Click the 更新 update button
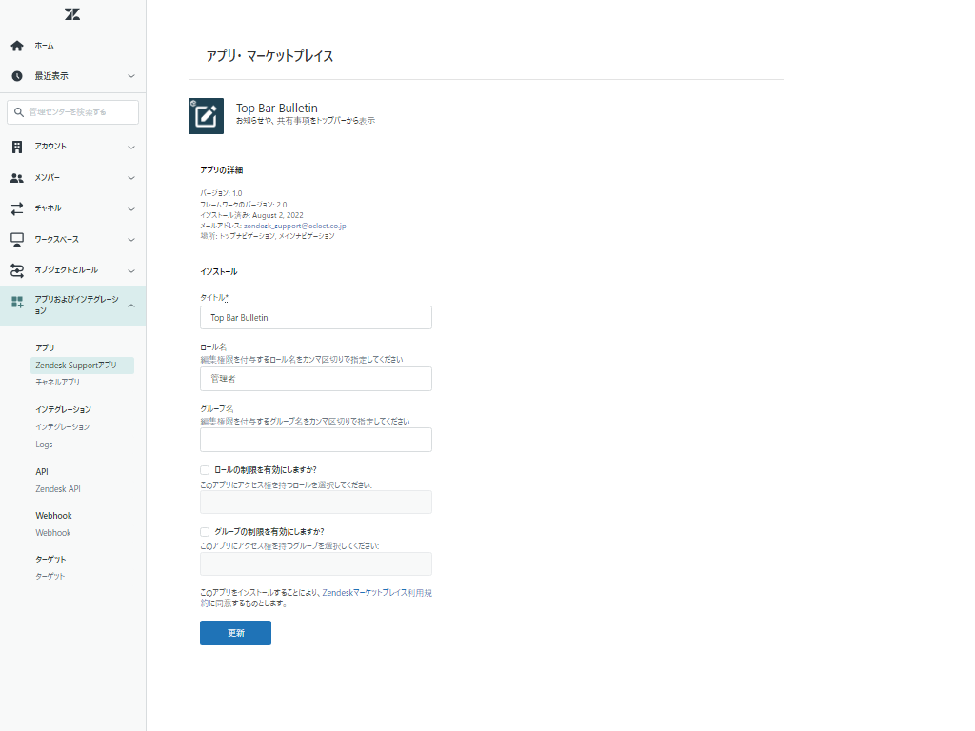The image size is (975, 731). [235, 632]
